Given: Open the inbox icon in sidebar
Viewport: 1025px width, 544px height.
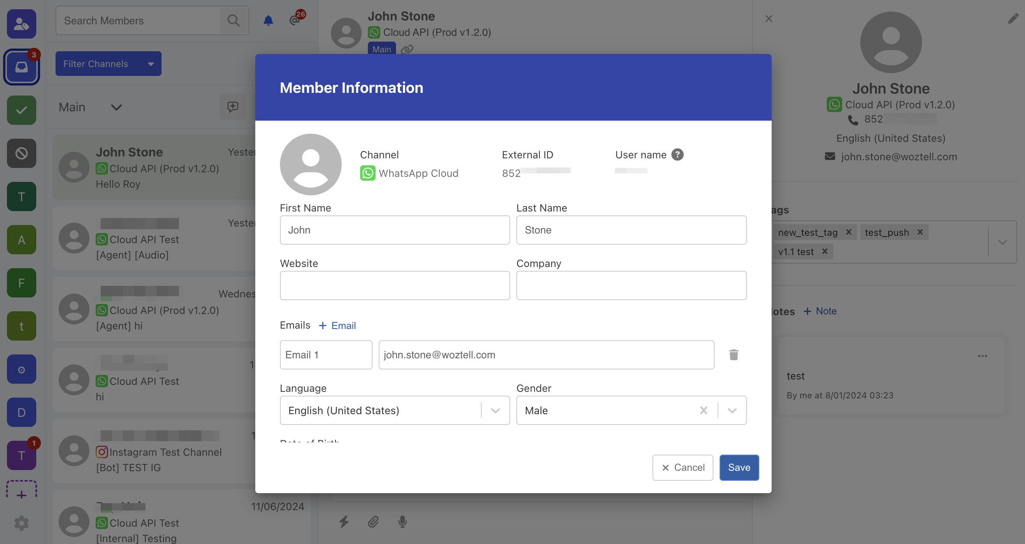Looking at the screenshot, I should [x=22, y=67].
